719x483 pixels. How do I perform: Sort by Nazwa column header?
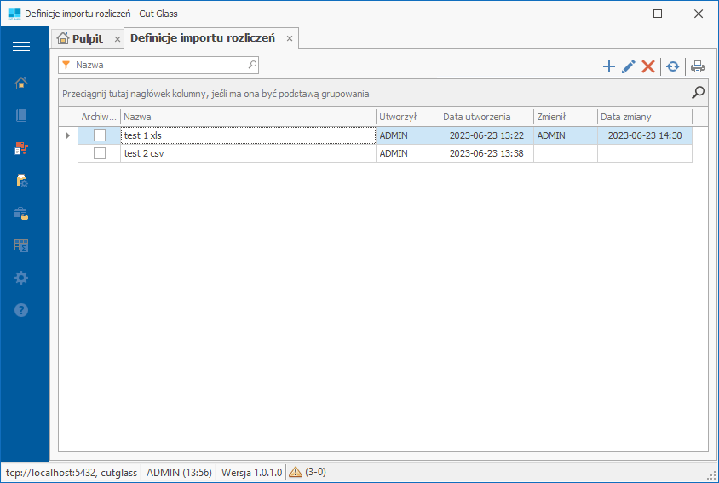[248, 117]
